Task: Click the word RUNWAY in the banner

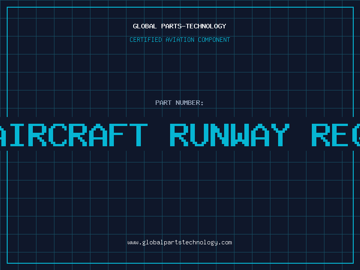Action: pyautogui.click(x=229, y=135)
